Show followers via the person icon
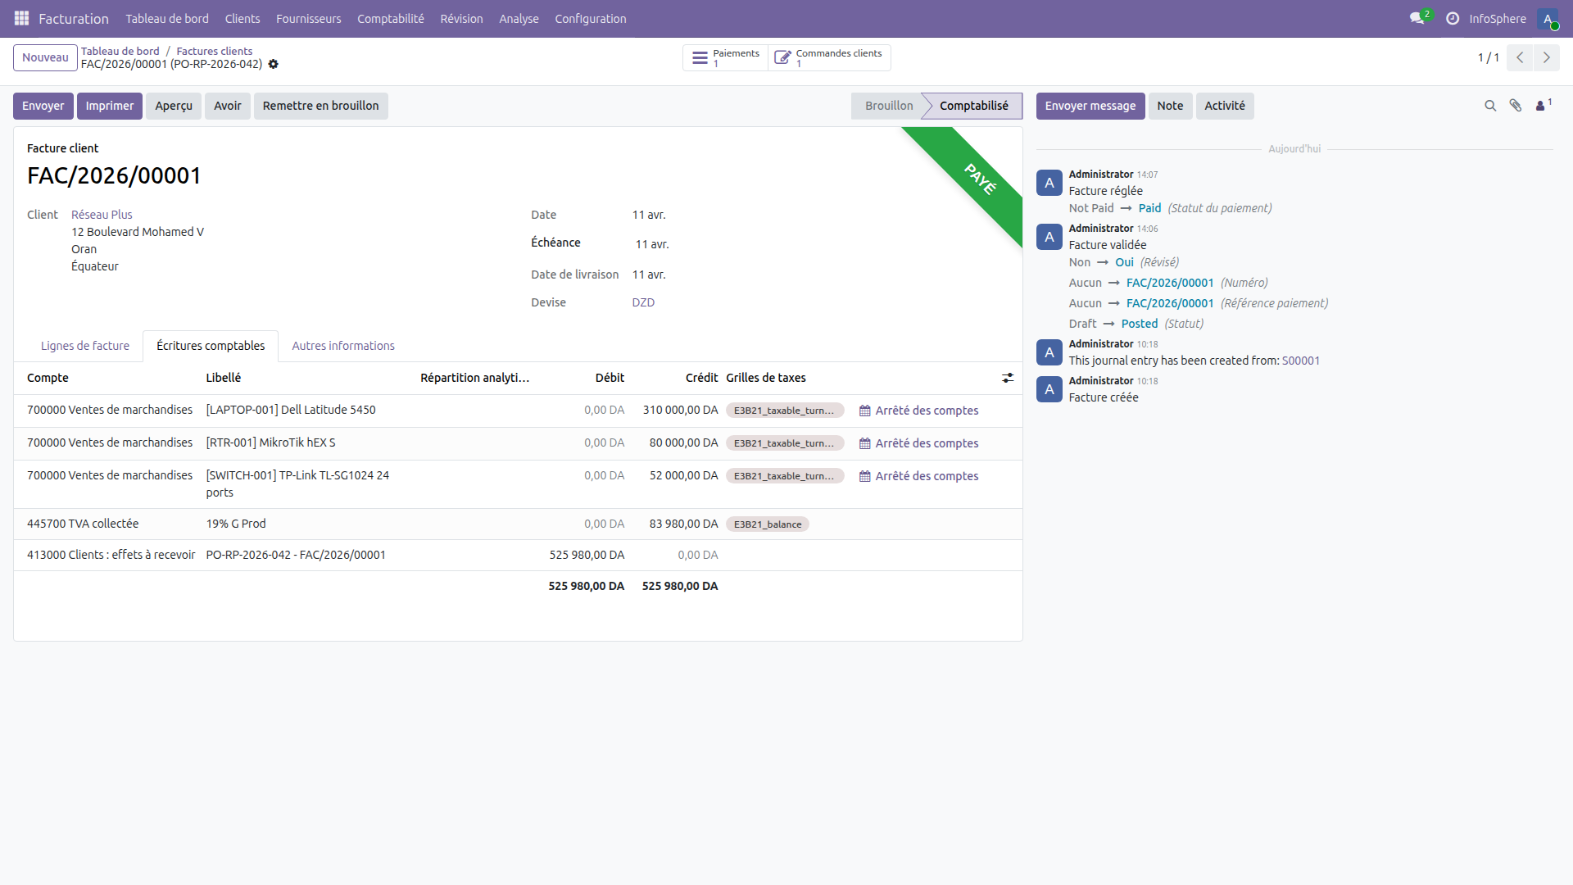Viewport: 1573px width, 885px height. tap(1541, 106)
